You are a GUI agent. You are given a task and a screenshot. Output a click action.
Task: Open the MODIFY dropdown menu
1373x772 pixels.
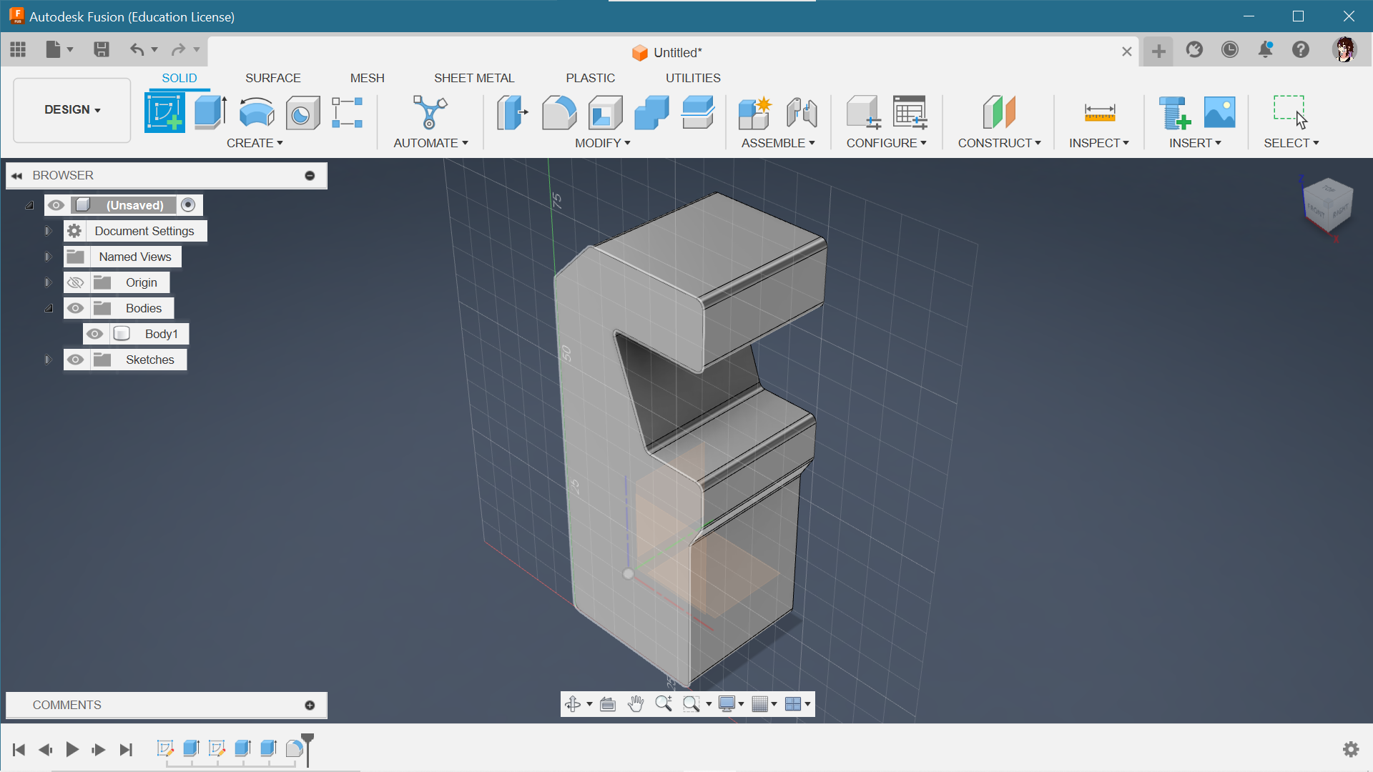point(603,142)
